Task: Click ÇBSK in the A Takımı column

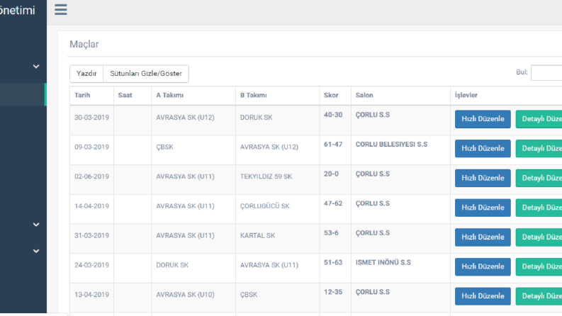Action: point(164,147)
